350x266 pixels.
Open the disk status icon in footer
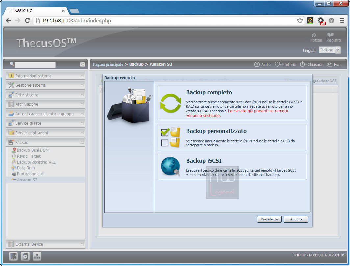(25, 256)
